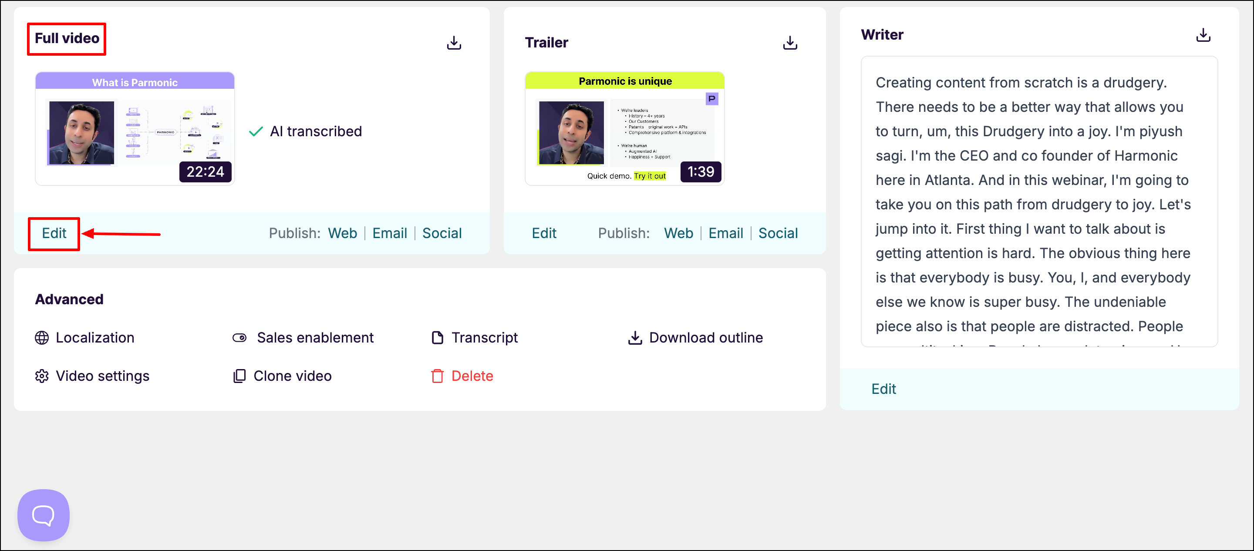Edit the Writer content
Screen dimensions: 1254x551
(883, 389)
